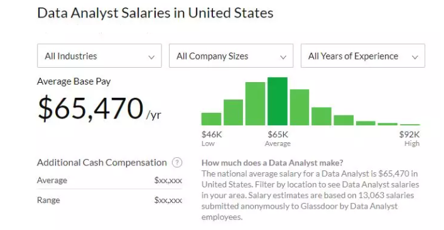
Task: Click the Additional Cash Compensation help icon
Action: tap(177, 162)
